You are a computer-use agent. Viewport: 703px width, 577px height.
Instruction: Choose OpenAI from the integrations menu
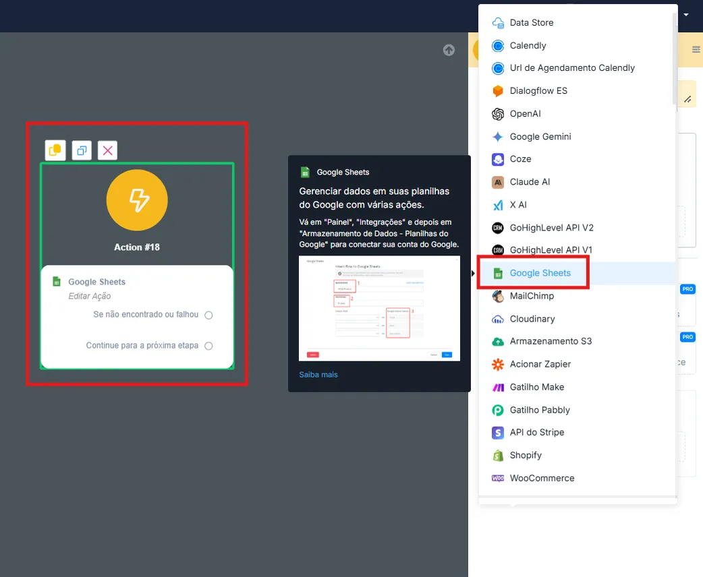[x=577, y=114]
